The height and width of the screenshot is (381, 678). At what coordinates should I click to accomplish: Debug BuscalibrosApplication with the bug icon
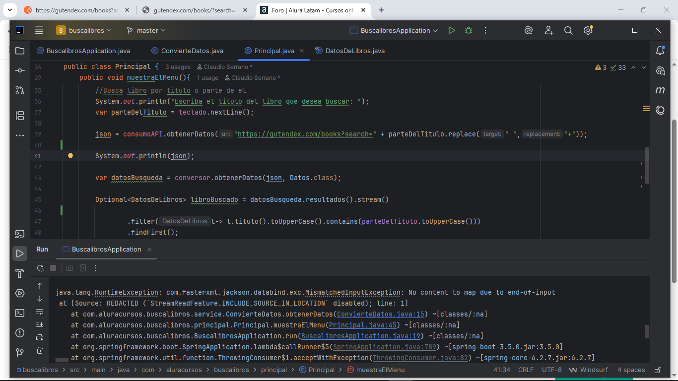point(469,30)
